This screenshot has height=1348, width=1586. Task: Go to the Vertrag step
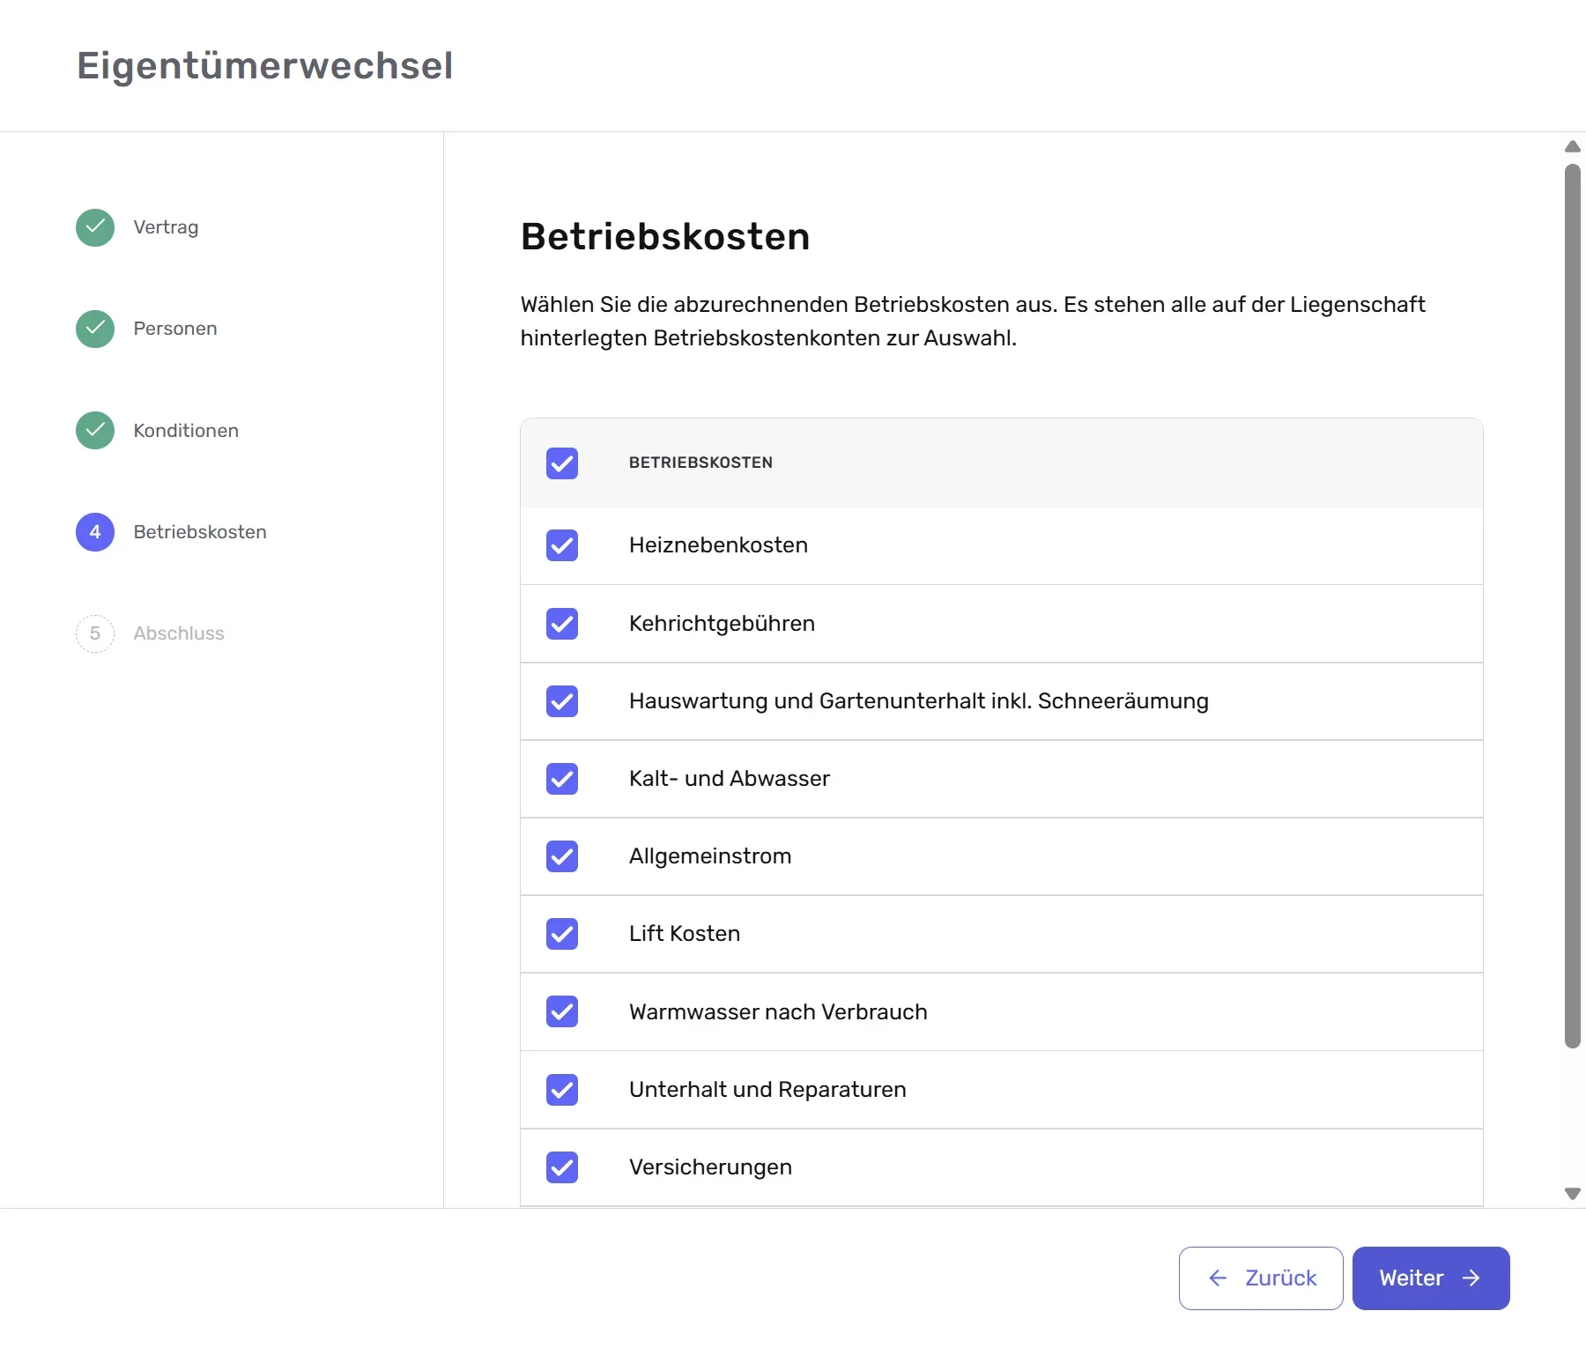point(166,227)
